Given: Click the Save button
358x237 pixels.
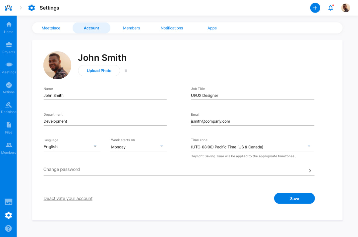Looking at the screenshot, I should point(294,198).
